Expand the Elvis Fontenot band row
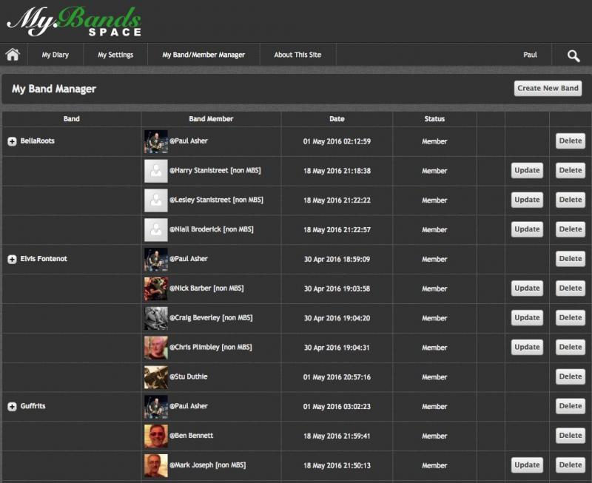 12,259
